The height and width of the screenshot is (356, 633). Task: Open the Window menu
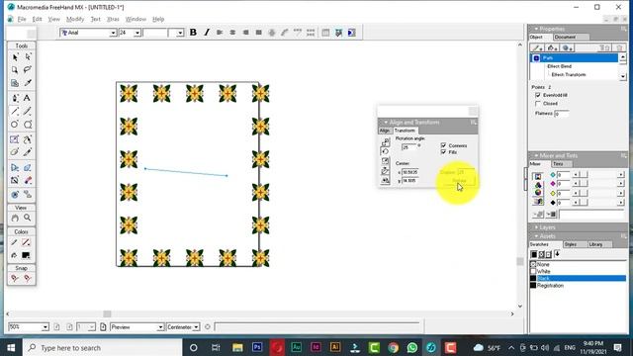(136, 19)
